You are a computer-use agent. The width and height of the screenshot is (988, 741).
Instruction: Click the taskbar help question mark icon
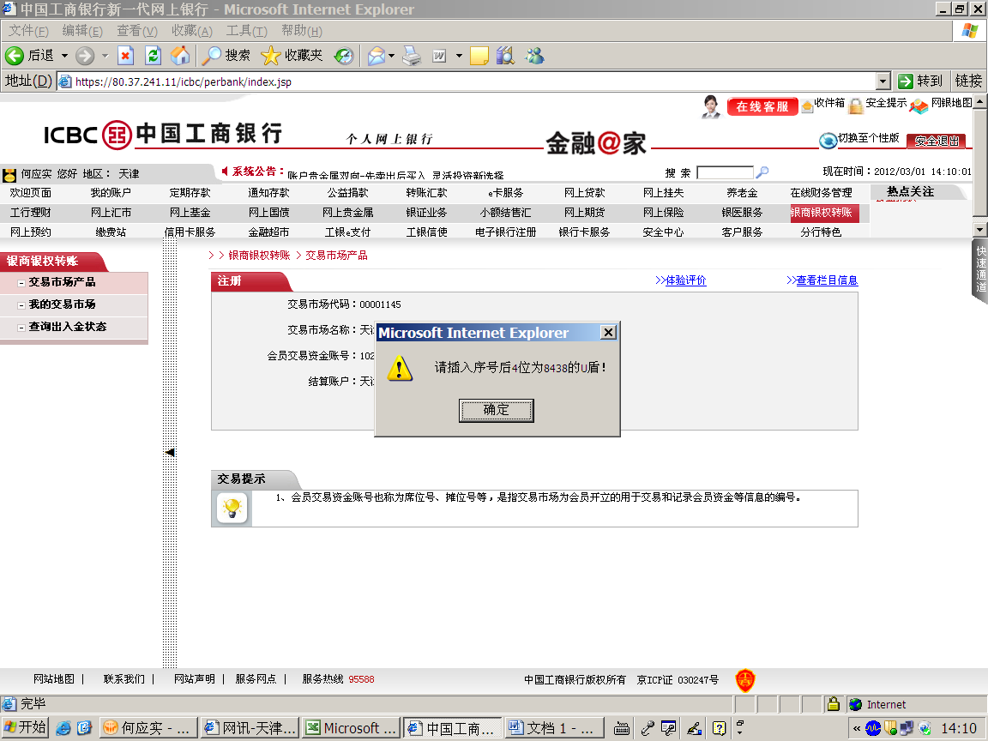[x=719, y=728]
